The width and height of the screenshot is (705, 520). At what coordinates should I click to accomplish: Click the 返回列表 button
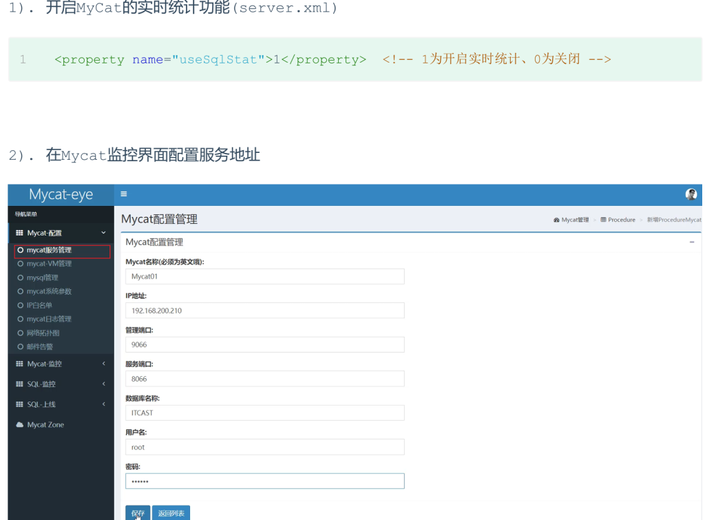pos(171,513)
